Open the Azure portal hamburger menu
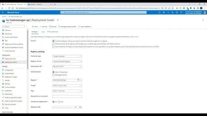 3,12
